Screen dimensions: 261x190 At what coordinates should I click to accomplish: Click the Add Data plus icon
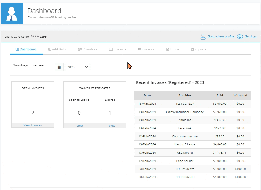50,49
